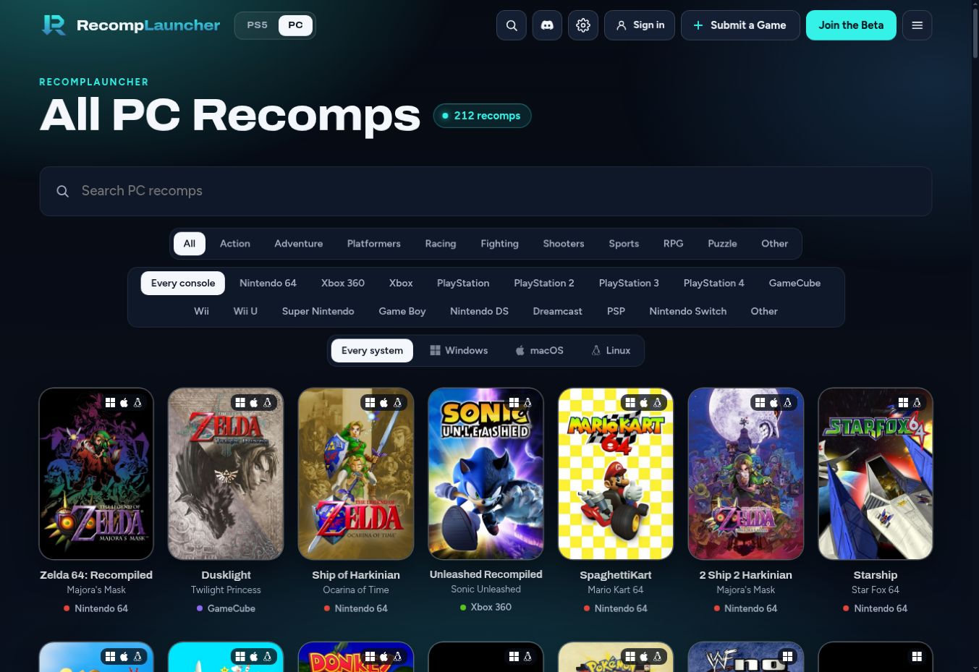Select Every system filter
The height and width of the screenshot is (672, 979).
pyautogui.click(x=372, y=351)
